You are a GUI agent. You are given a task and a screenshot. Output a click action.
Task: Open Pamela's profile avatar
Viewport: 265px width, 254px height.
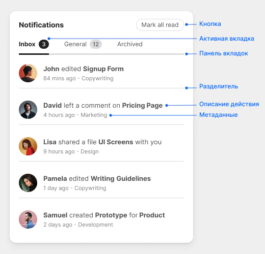point(28,183)
